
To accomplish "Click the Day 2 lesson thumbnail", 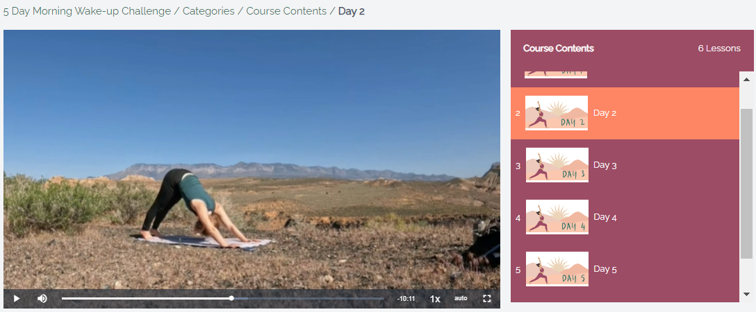I will click(557, 113).
